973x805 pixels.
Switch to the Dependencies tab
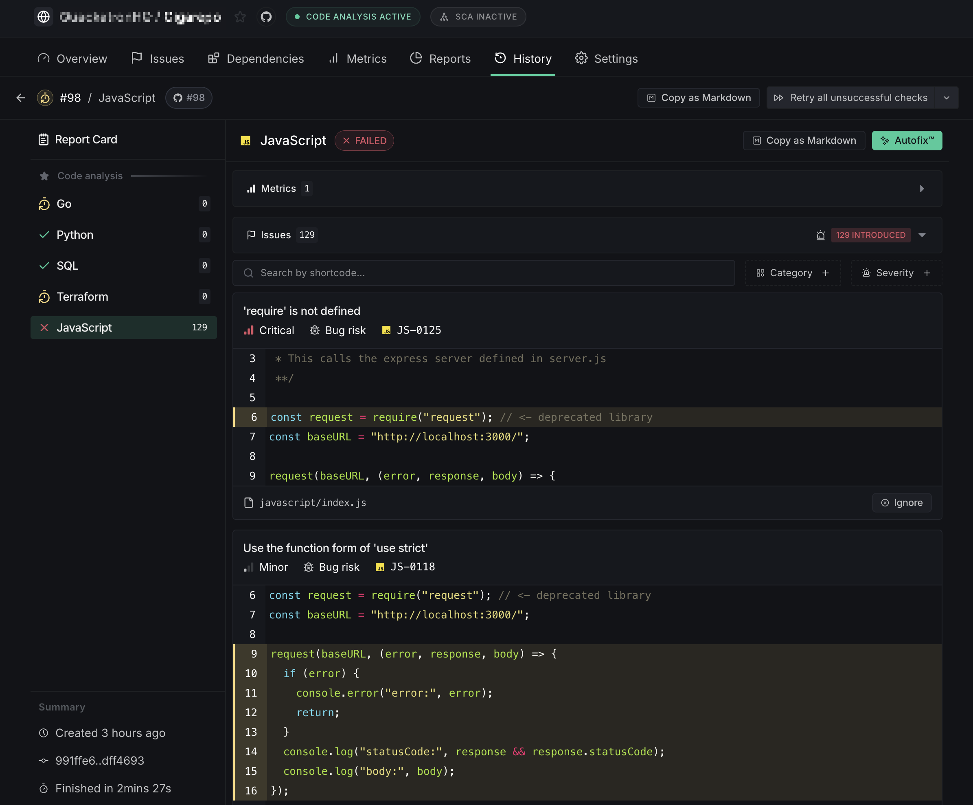tap(256, 59)
